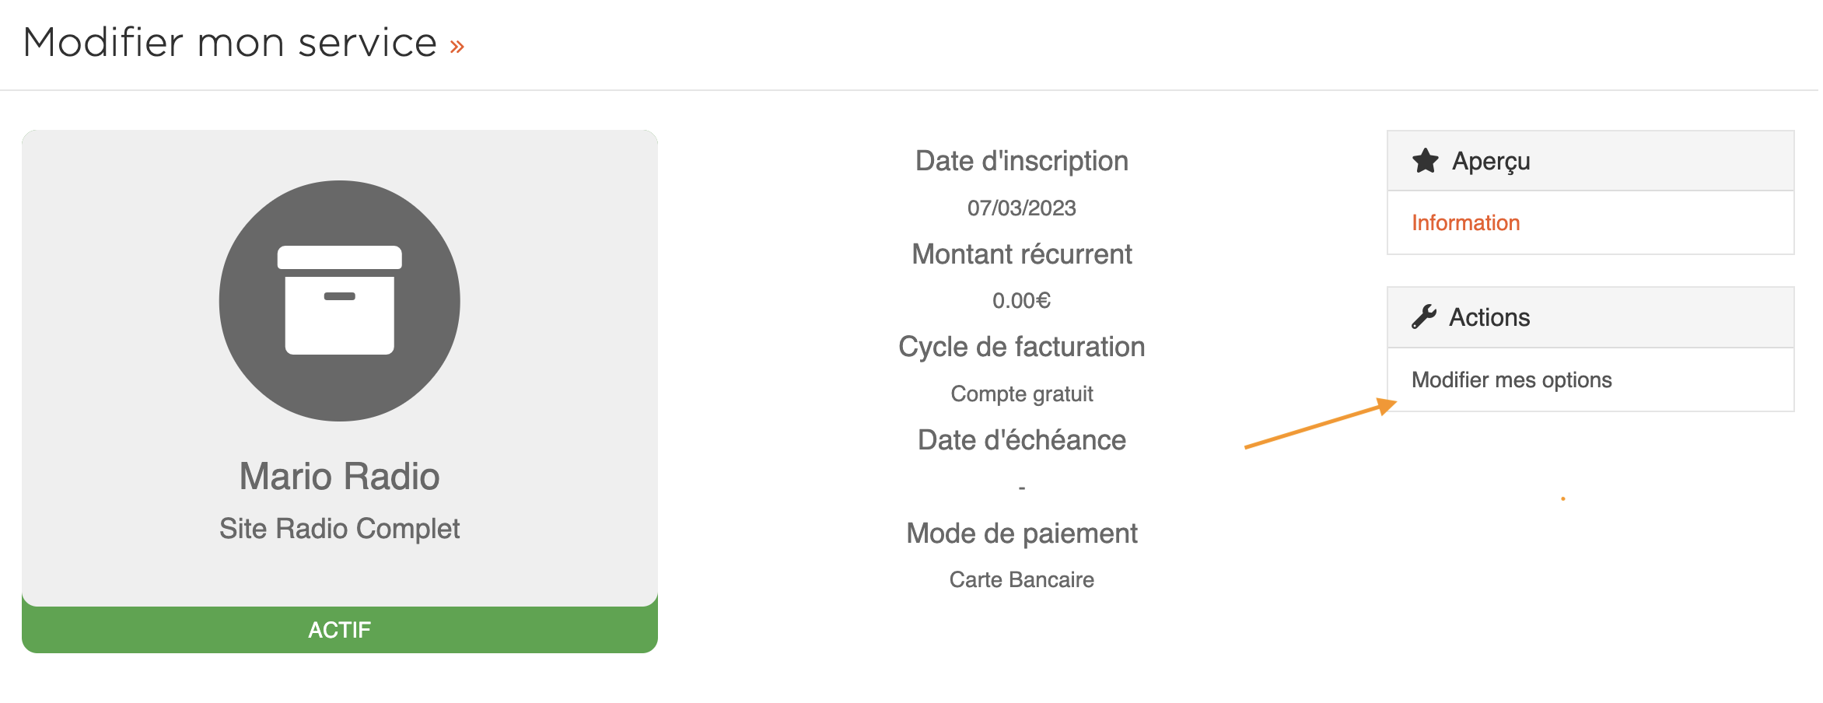Click the Date d'inscription label
Viewport: 1823px width, 703px height.
tap(1021, 161)
